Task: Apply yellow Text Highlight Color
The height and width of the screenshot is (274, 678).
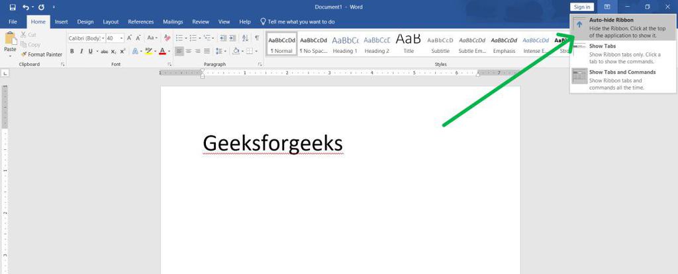Action: (149, 51)
